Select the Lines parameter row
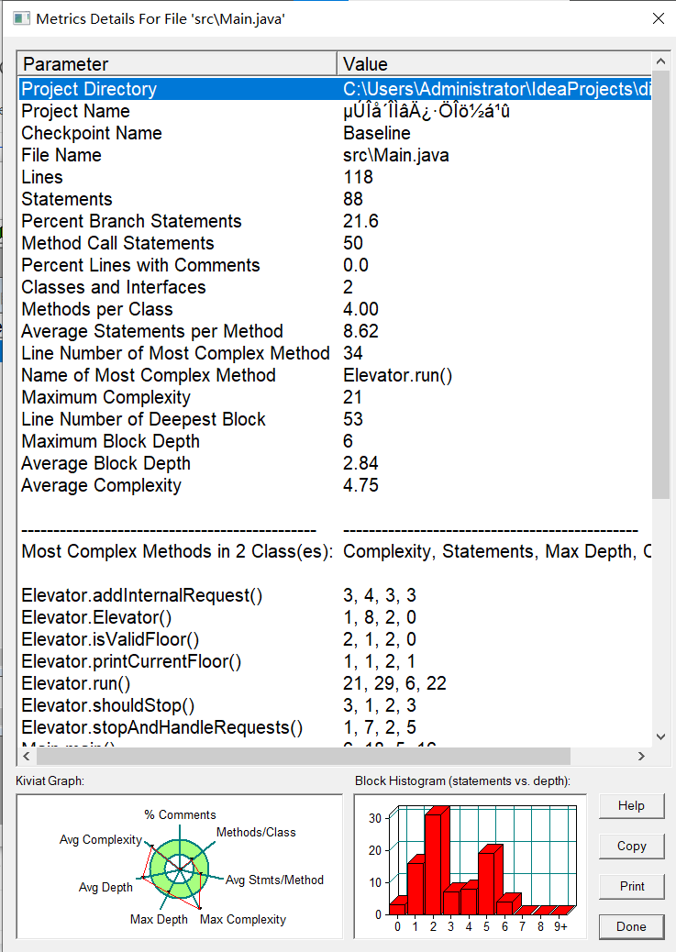The image size is (676, 952). [x=335, y=177]
